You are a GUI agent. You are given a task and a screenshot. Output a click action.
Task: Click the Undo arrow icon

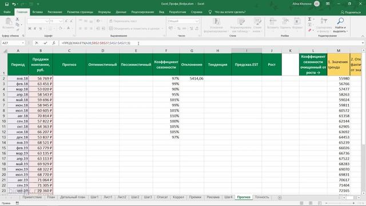click(14, 4)
